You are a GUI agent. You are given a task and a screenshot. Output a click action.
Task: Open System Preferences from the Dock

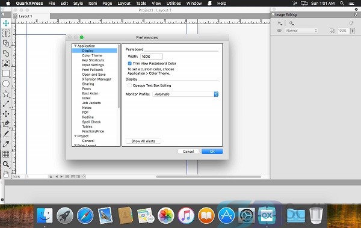[246, 215]
